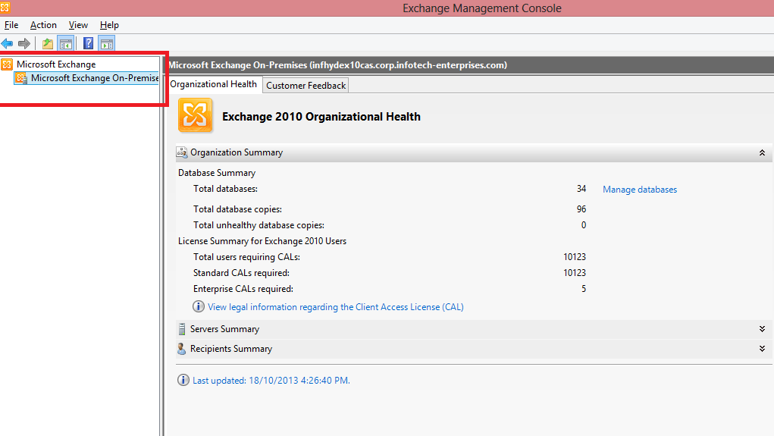This screenshot has width=774, height=436.
Task: Click info icon beside Last updated
Action: click(183, 380)
